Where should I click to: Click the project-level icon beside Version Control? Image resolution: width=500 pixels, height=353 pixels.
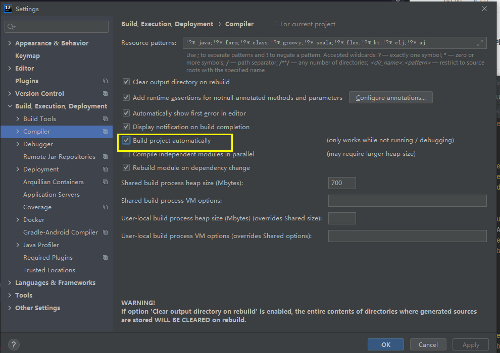105,94
